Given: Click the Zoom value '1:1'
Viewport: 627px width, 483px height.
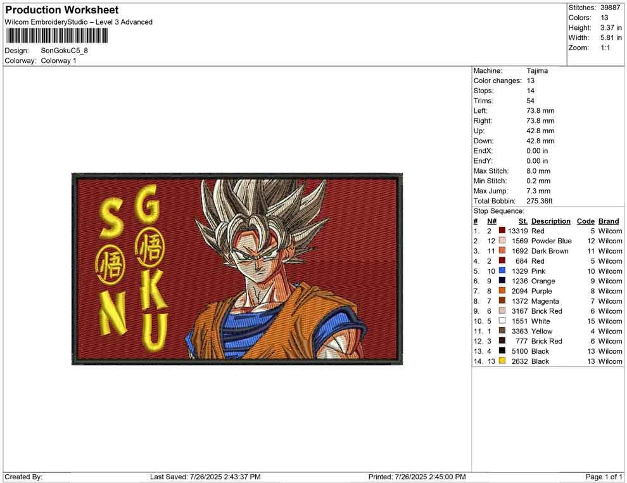Looking at the screenshot, I should 605,48.
